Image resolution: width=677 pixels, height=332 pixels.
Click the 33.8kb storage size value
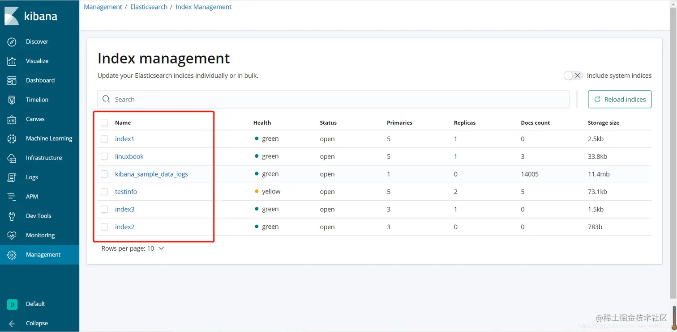pyautogui.click(x=597, y=156)
